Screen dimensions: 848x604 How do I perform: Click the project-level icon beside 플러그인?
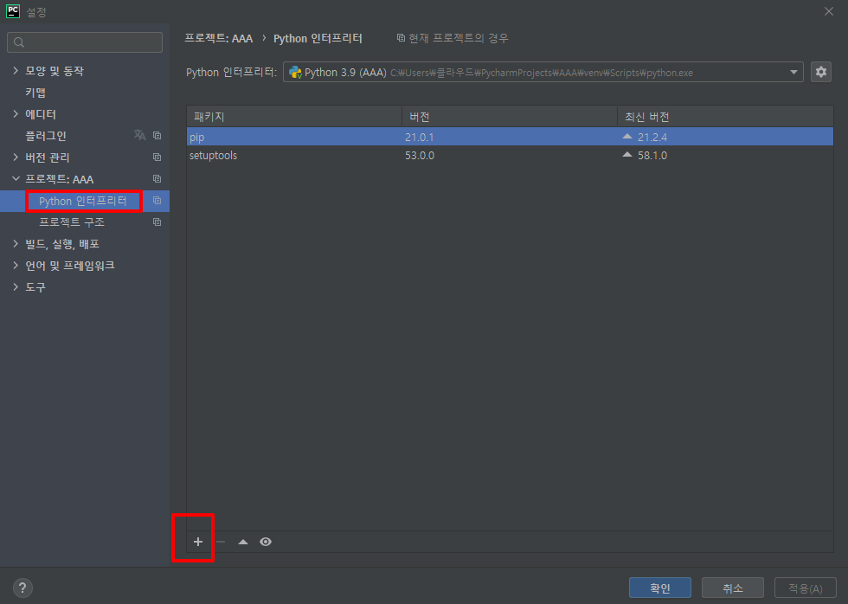pyautogui.click(x=157, y=135)
